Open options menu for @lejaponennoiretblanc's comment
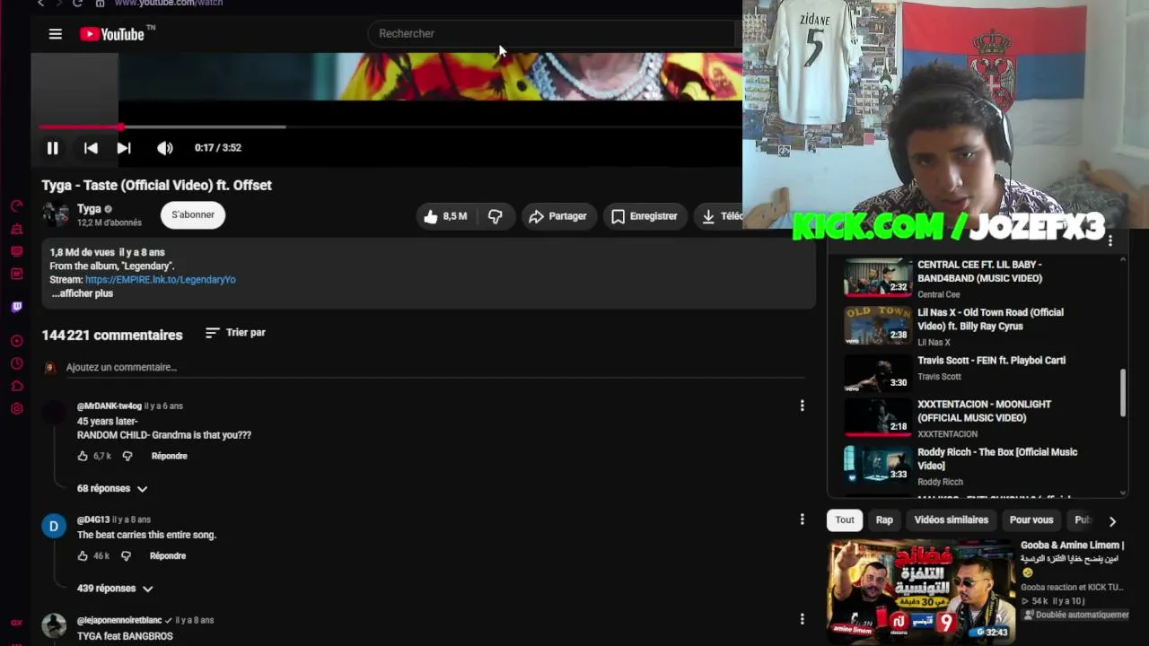1149x646 pixels. [x=803, y=619]
